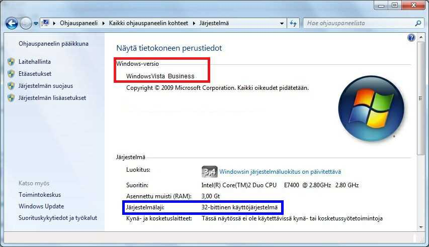The image size is (429, 247).
Task: Click the Katso myös heading
Action: [34, 183]
